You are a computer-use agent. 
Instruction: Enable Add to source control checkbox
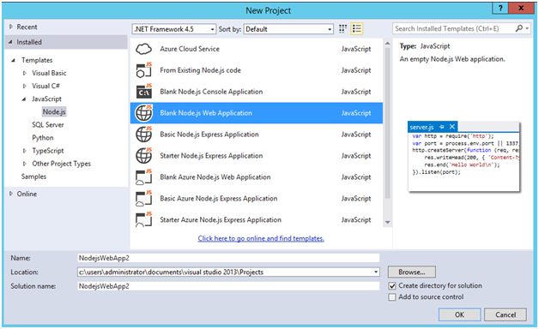(x=392, y=297)
